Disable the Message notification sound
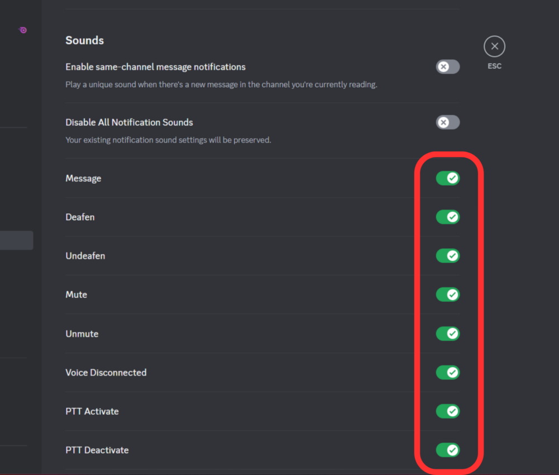 coord(447,178)
